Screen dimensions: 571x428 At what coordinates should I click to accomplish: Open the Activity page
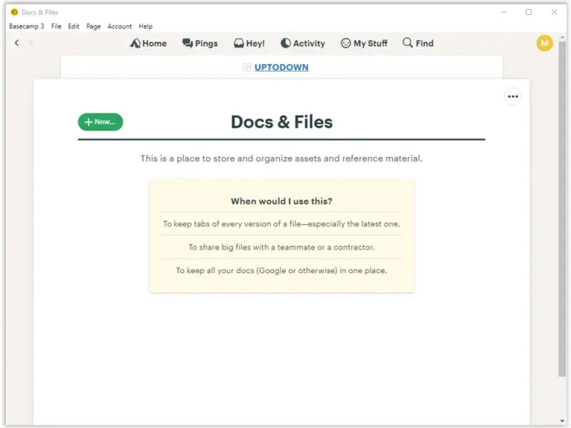(x=303, y=44)
